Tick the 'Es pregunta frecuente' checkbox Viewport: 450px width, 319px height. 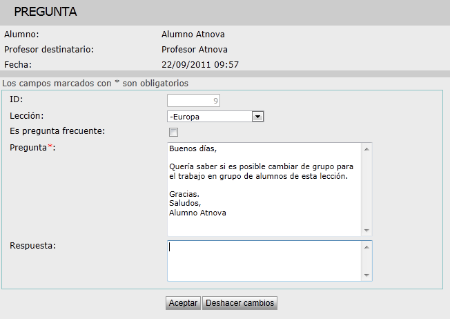click(173, 133)
